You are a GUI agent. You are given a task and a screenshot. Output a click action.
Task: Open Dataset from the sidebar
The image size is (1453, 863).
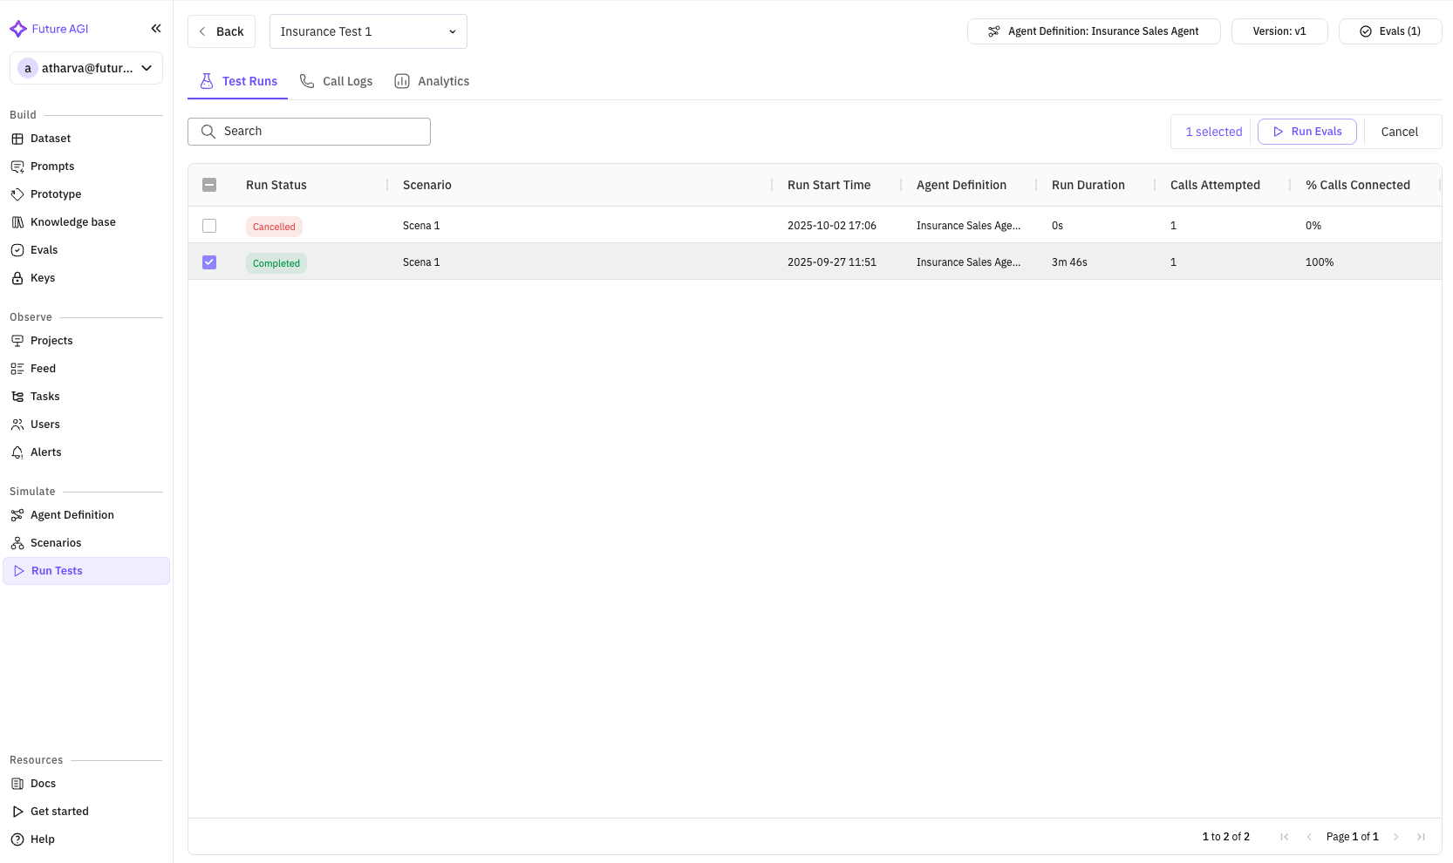[85, 139]
